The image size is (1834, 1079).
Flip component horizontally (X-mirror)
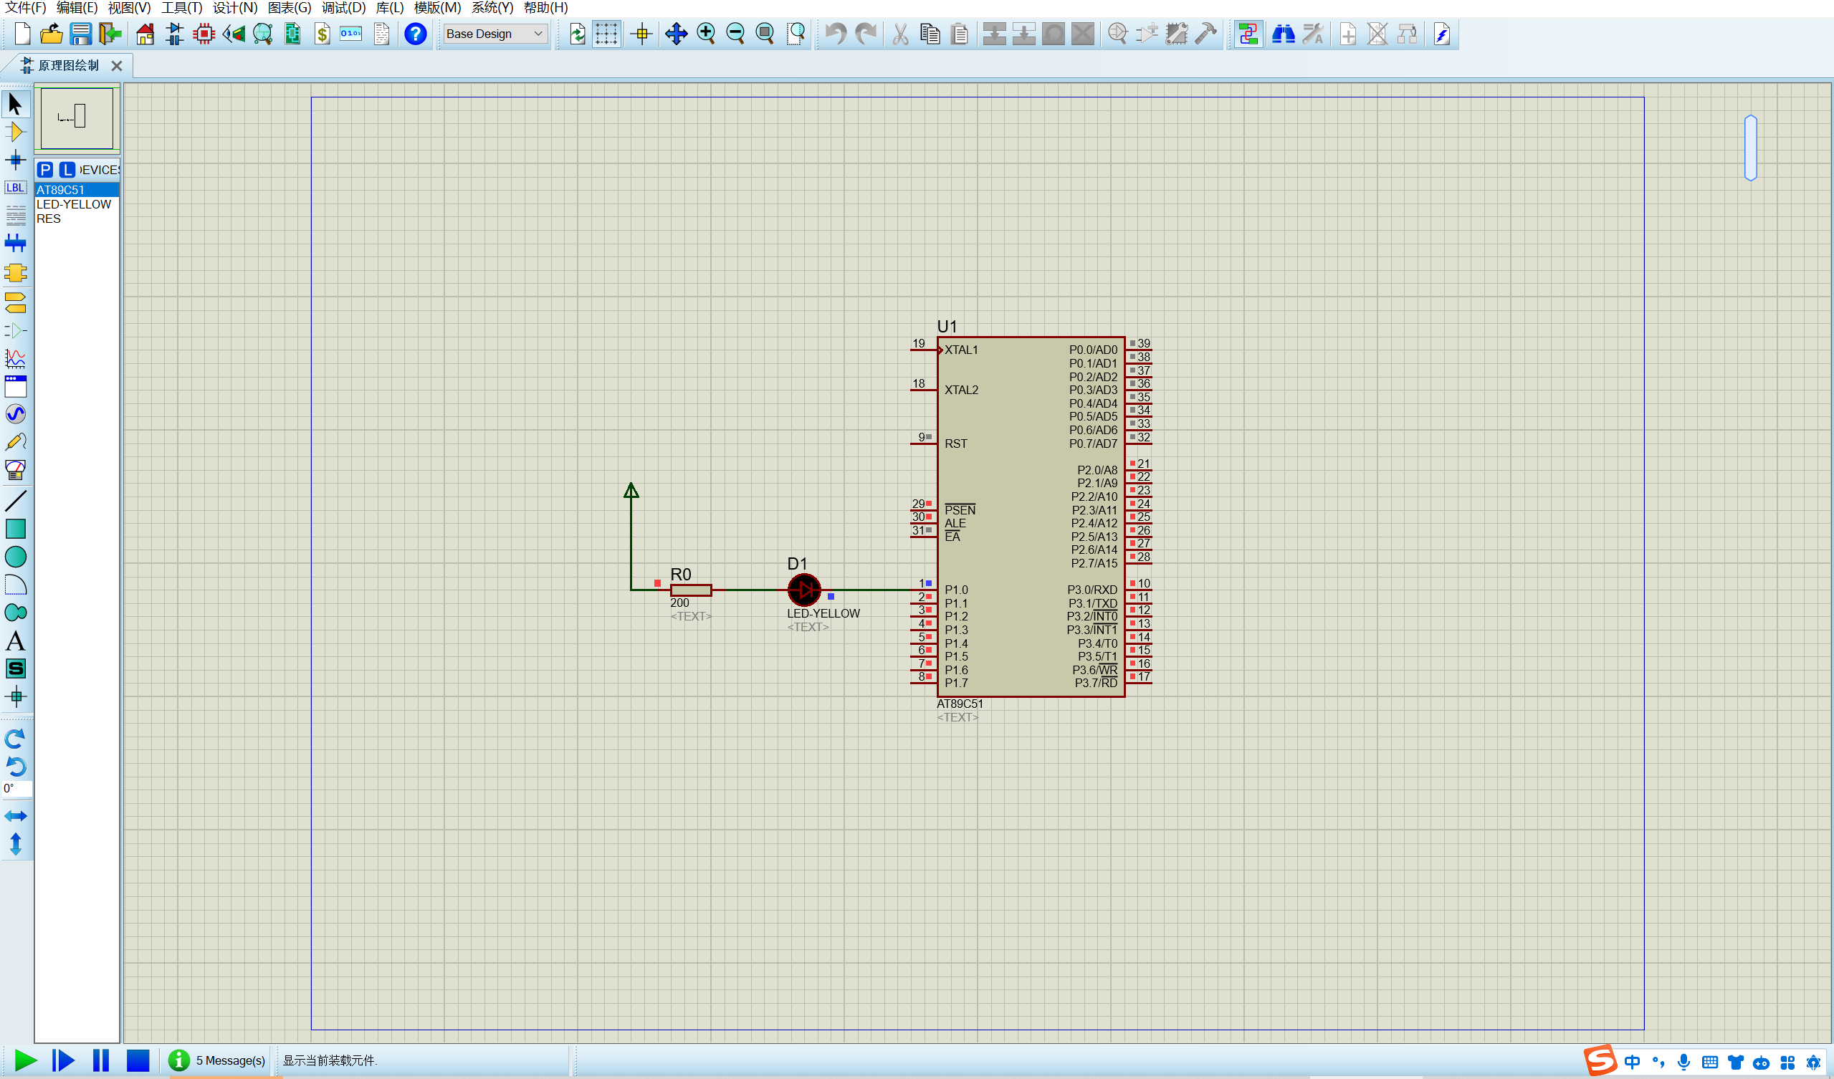(15, 816)
